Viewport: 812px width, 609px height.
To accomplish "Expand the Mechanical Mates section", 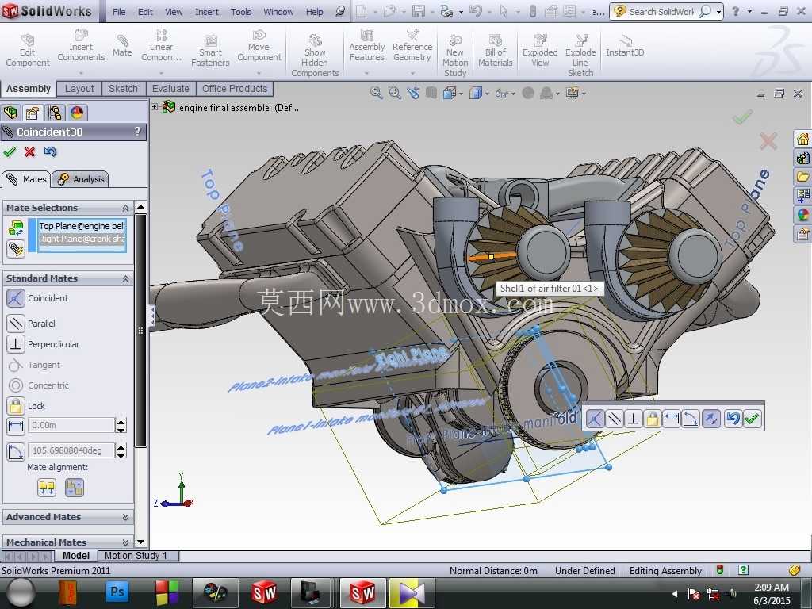I will (68, 542).
